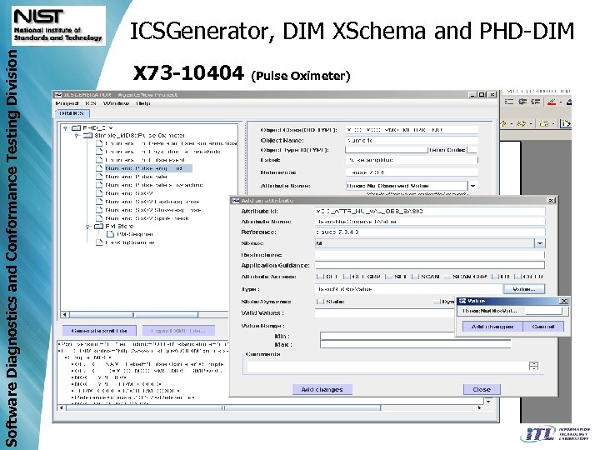Viewport: 600px width, 450px height.
Task: Collapse the PHD_DIM root tree node
Action: 66,127
